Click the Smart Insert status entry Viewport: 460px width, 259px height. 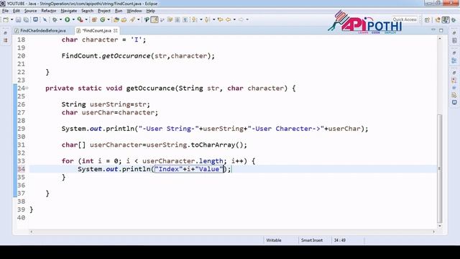coord(311,240)
